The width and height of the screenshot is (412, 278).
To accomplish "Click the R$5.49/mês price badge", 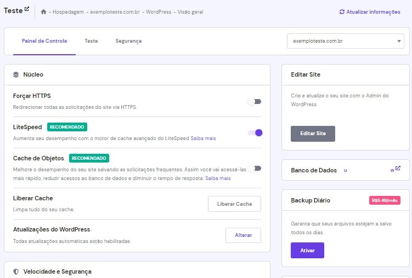I will [x=385, y=200].
